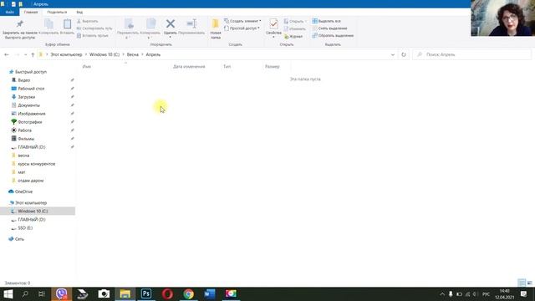Click Весна in the address path
This screenshot has width=535, height=301.
[x=133, y=54]
